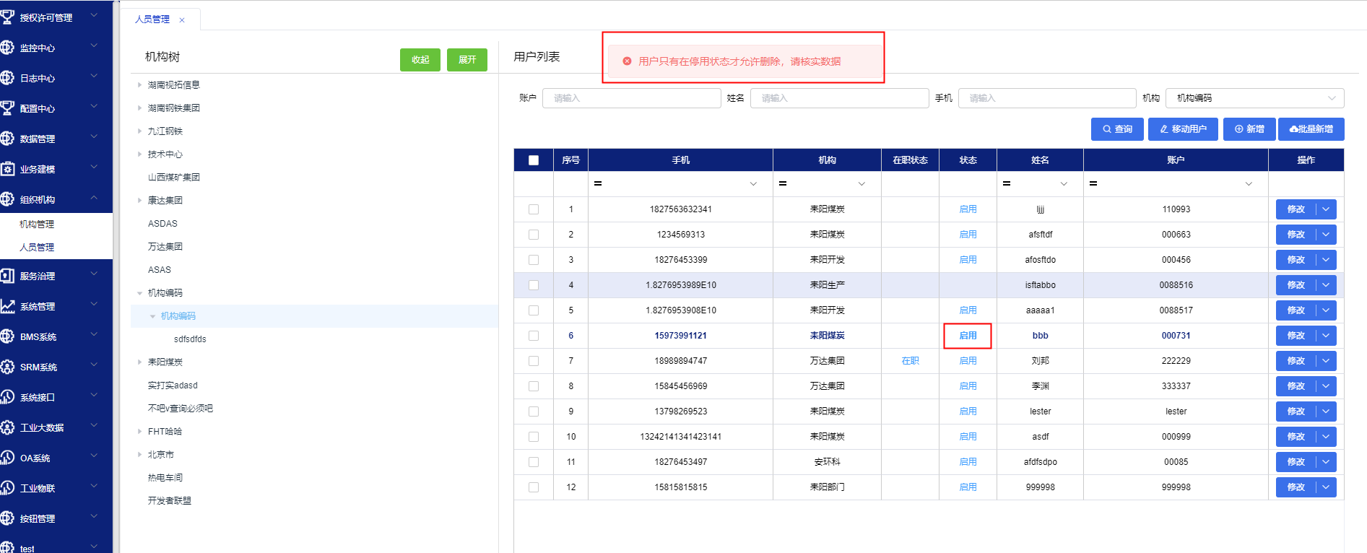This screenshot has width=1367, height=553.
Task: Expand the 湖南钢铁集团 tree node
Action: tap(139, 108)
